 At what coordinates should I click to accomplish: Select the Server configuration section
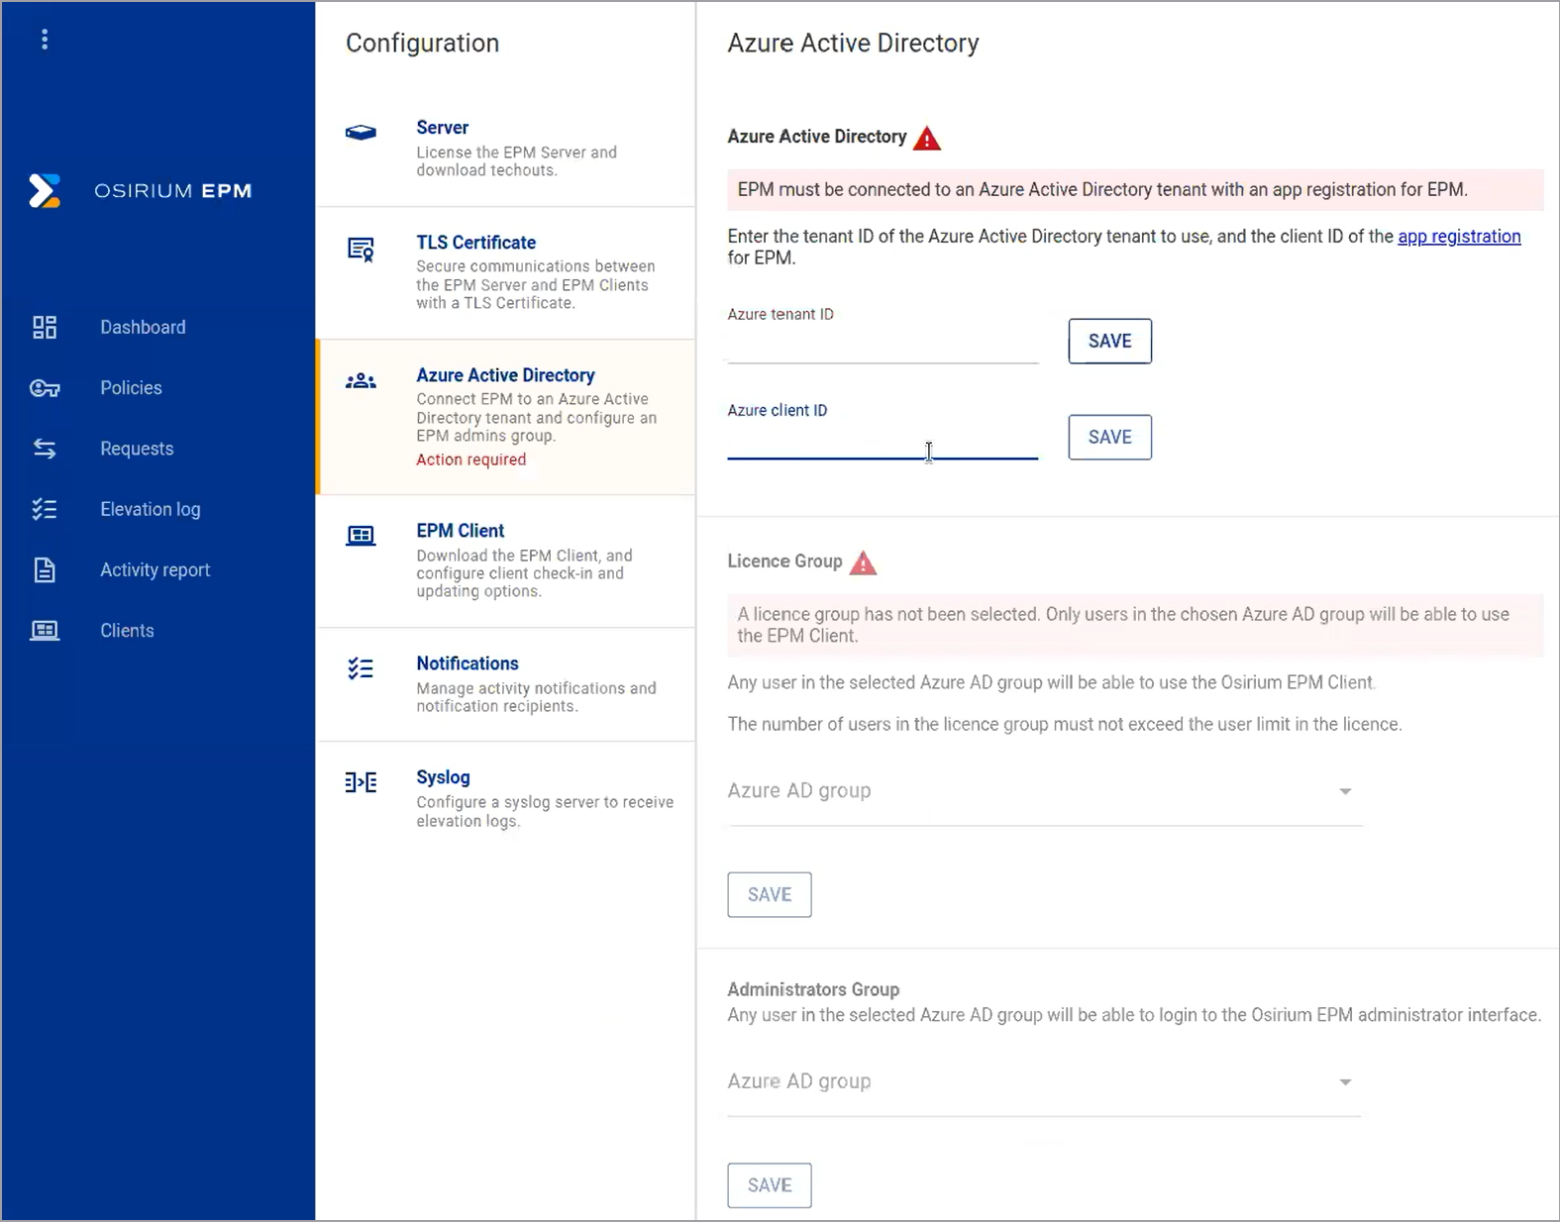click(x=505, y=149)
